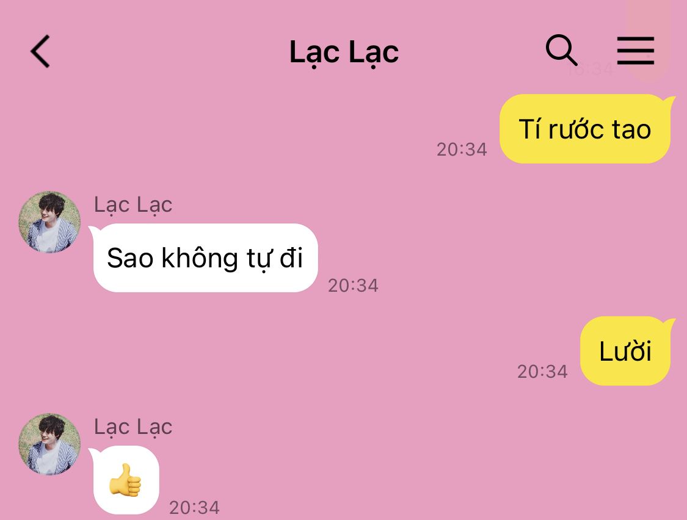687x520 pixels.
Task: Tap sender name above thumbs-up message
Action: (133, 427)
